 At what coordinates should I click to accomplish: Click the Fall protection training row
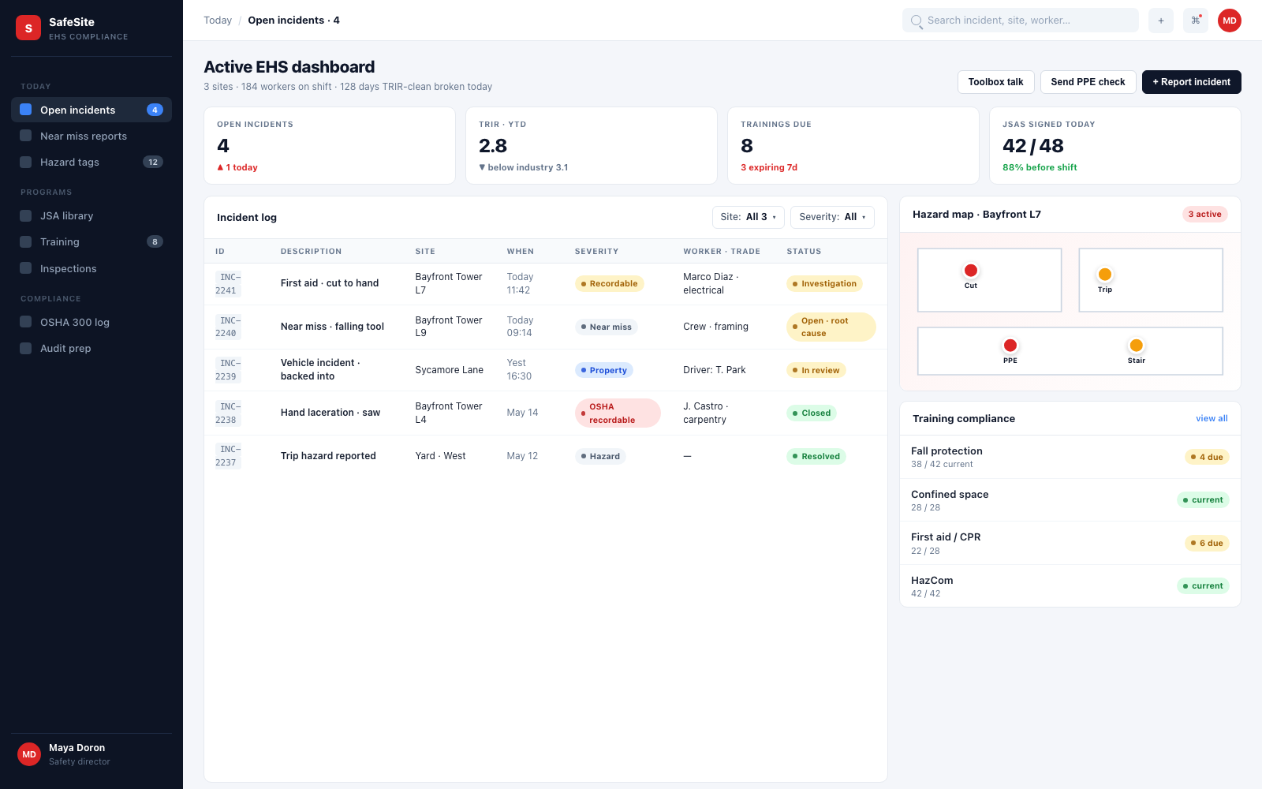pyautogui.click(x=1070, y=457)
